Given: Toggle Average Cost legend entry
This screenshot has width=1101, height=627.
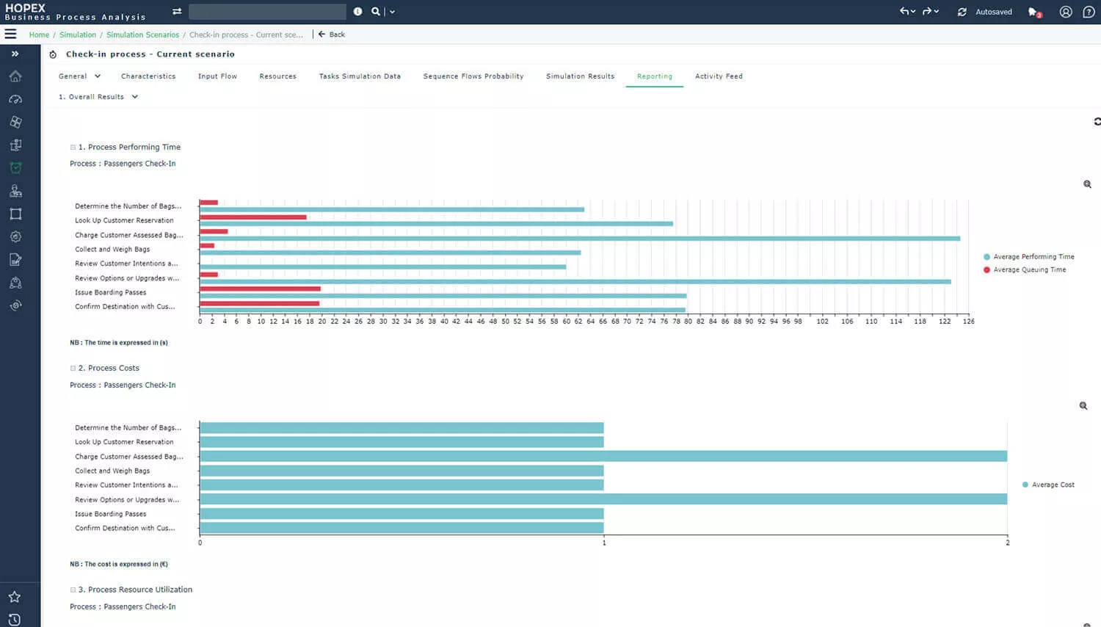Looking at the screenshot, I should 1048,485.
